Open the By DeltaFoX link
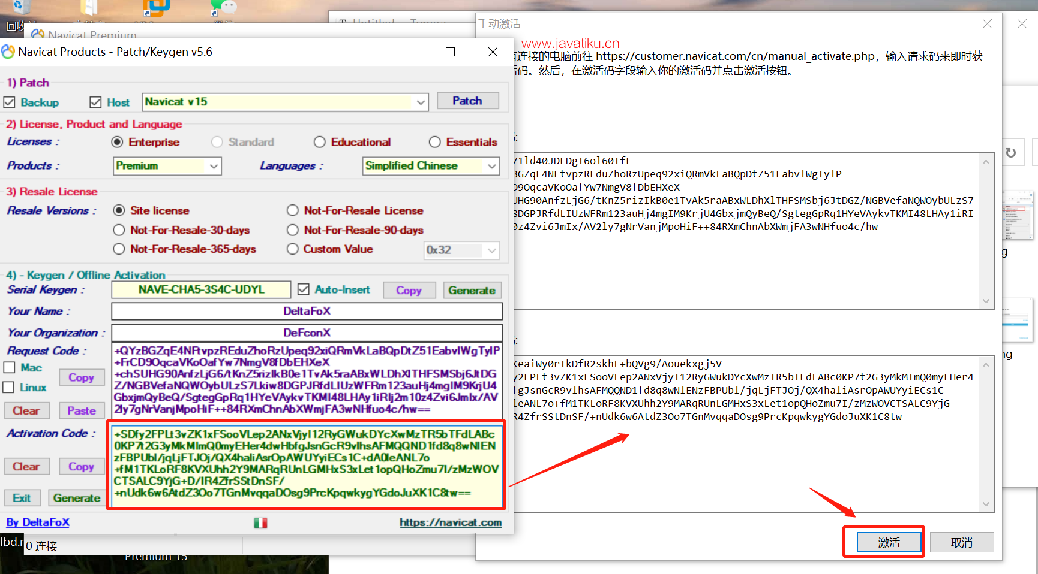 (x=38, y=522)
